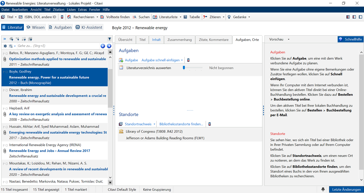Click the gear icon beside Gehe zu field
364x193 pixels.
tap(5, 46)
